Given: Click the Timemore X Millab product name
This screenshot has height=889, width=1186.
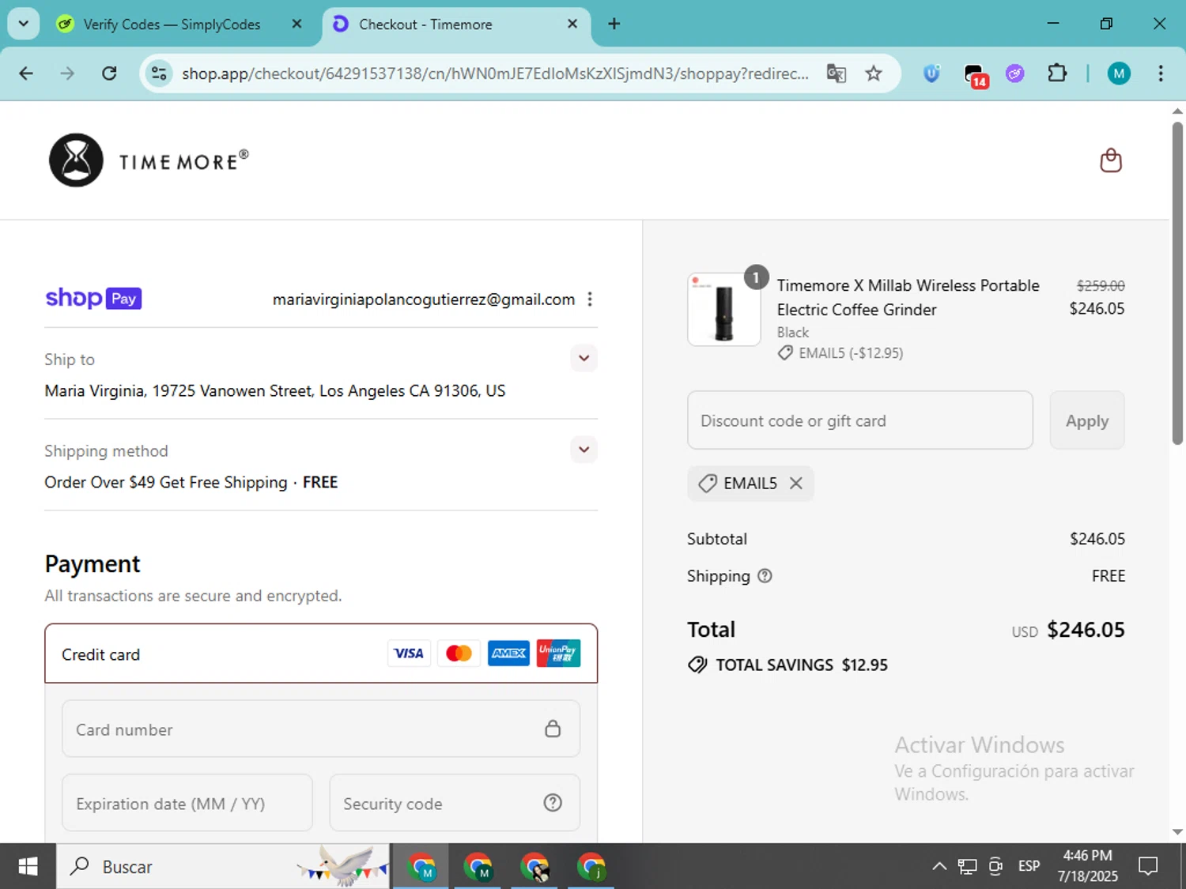Looking at the screenshot, I should click(908, 297).
